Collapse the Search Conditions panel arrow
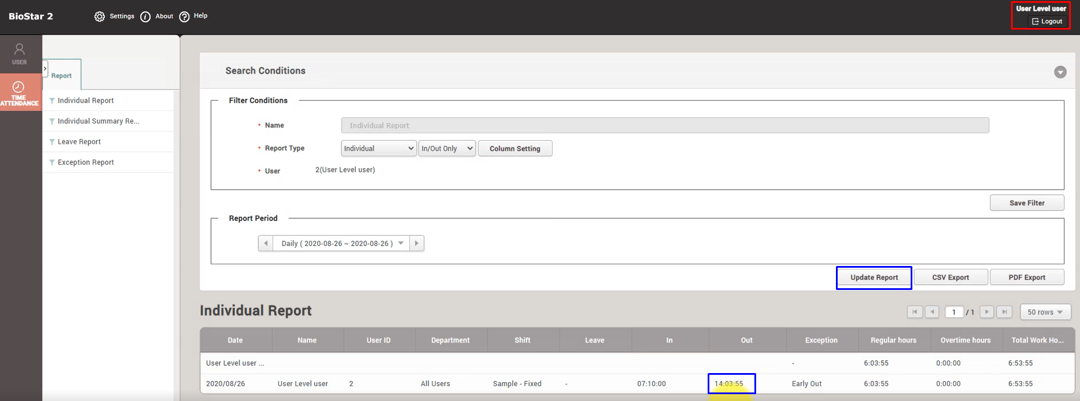Viewport: 1080px width, 401px height. click(1060, 72)
